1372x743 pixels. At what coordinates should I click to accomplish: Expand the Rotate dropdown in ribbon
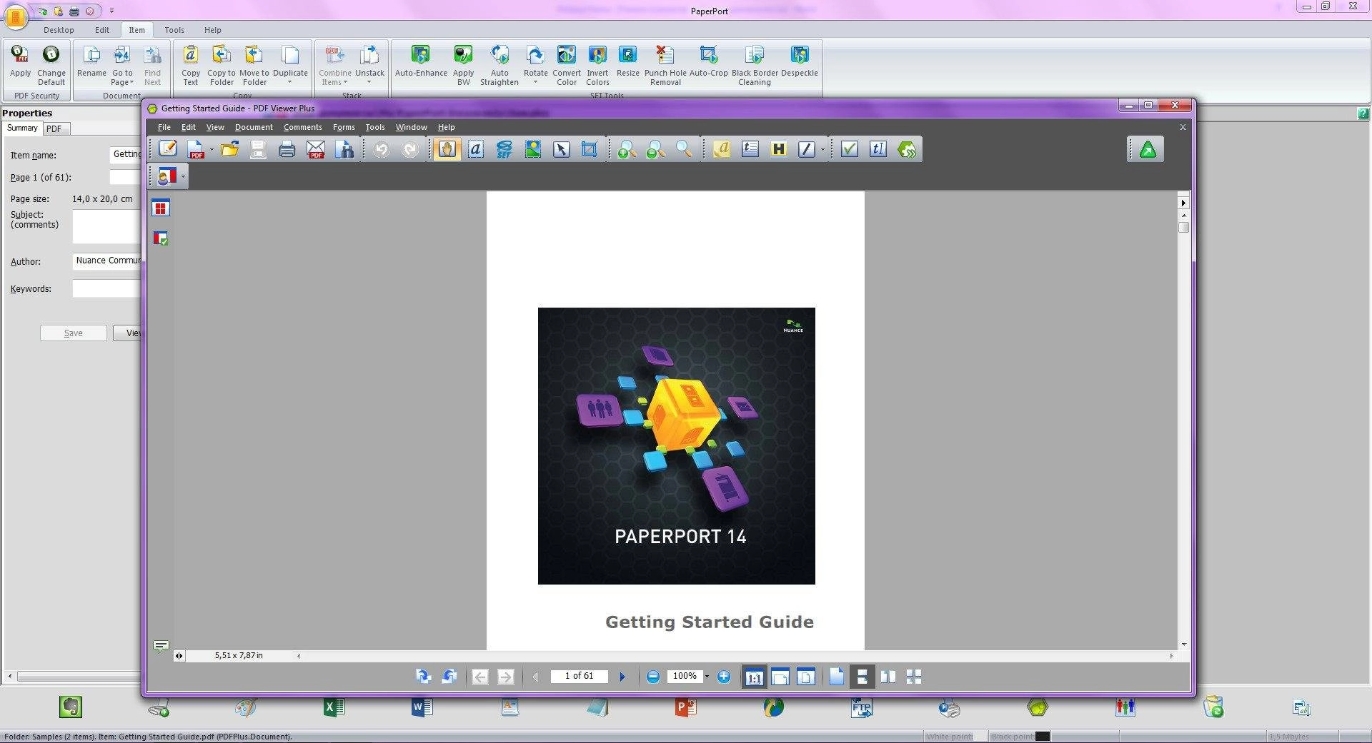point(535,83)
